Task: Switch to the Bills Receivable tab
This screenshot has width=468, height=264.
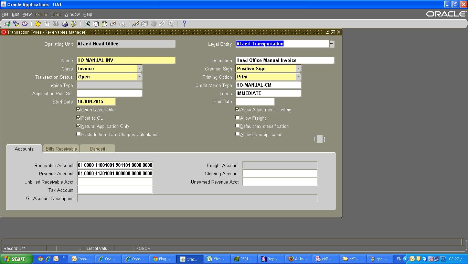Action: (61, 149)
